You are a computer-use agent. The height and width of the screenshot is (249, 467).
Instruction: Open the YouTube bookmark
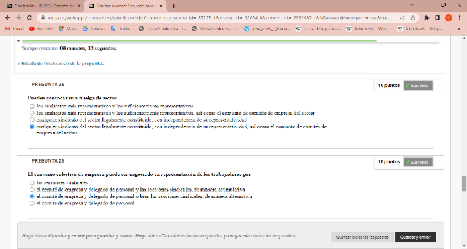41,29
